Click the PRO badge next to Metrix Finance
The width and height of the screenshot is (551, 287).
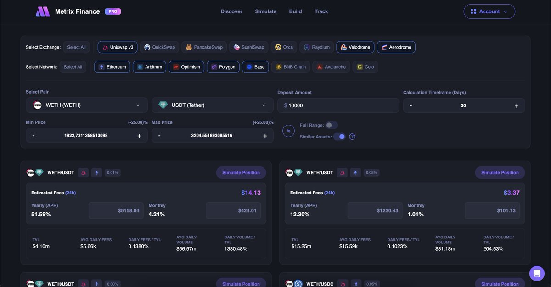tap(112, 11)
